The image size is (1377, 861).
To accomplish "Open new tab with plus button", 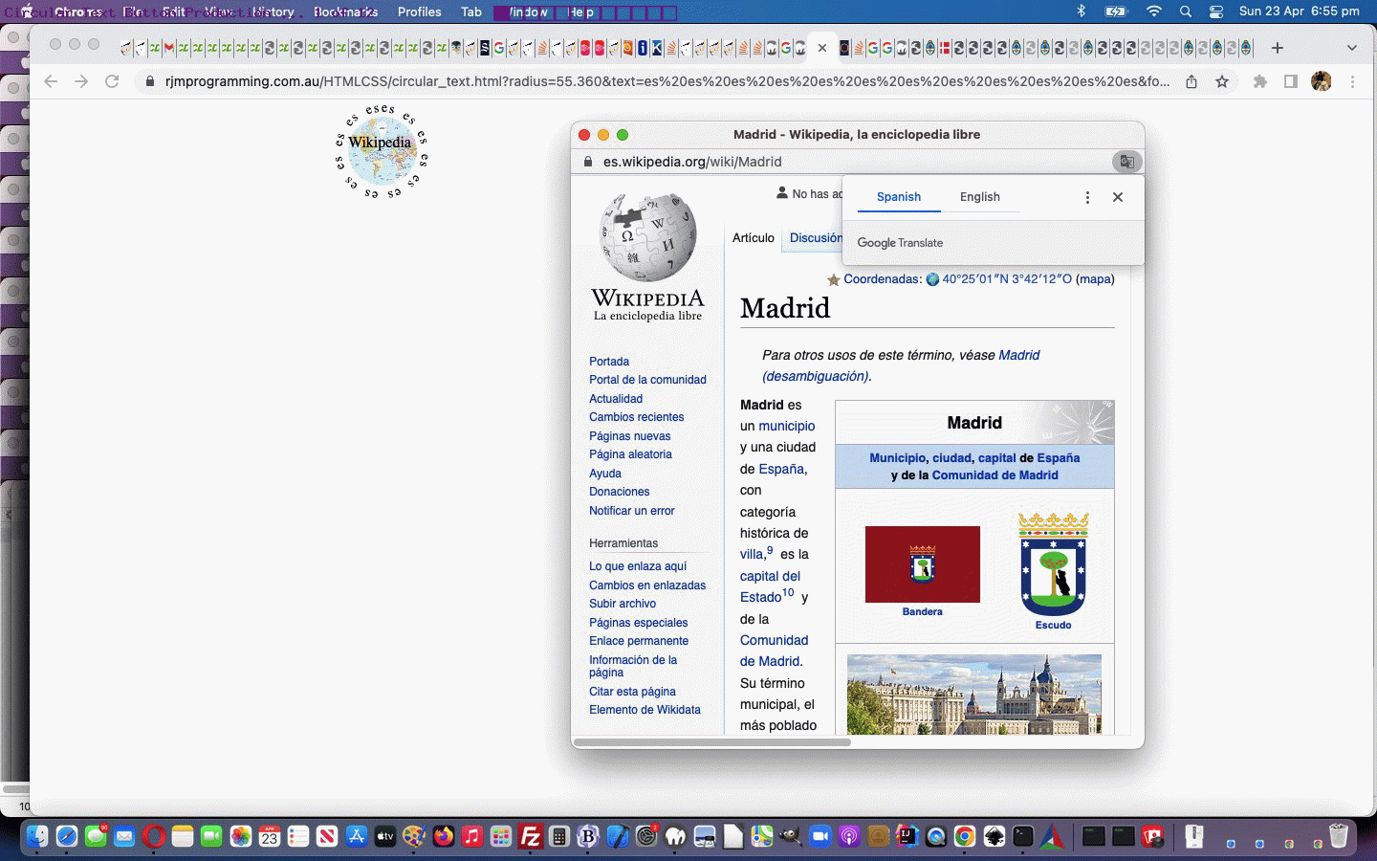I will coord(1278,48).
